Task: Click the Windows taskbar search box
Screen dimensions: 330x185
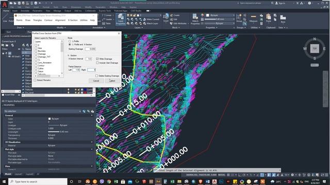Action: click(38, 181)
